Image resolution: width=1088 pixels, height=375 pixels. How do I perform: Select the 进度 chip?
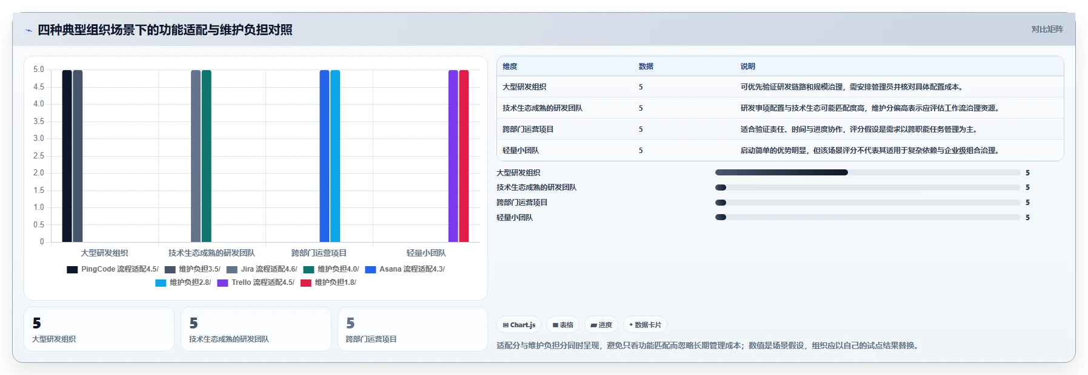click(x=601, y=325)
